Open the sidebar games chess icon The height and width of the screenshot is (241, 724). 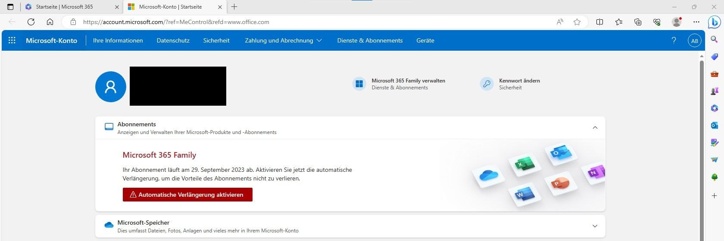tap(714, 91)
